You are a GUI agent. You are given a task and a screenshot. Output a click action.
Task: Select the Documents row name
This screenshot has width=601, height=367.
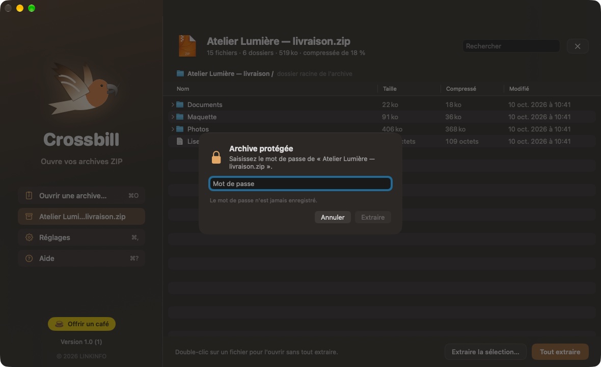(205, 104)
